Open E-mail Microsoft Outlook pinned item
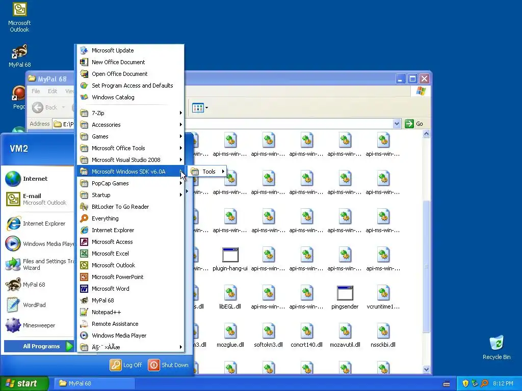The height and width of the screenshot is (391, 522). (x=39, y=199)
